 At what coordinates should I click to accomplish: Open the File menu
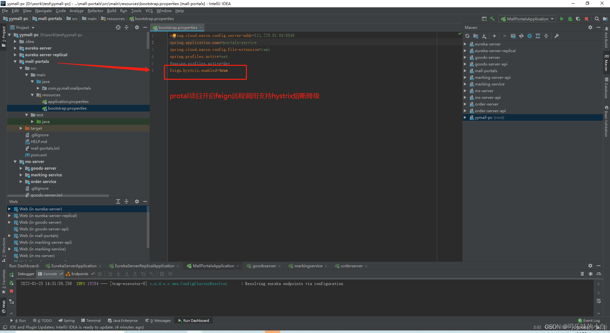click(5, 11)
